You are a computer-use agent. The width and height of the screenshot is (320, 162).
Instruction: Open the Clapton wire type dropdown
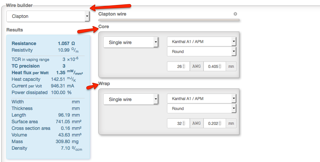point(48,16)
